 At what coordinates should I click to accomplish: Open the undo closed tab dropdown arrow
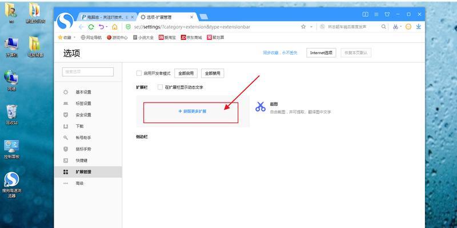point(106,27)
